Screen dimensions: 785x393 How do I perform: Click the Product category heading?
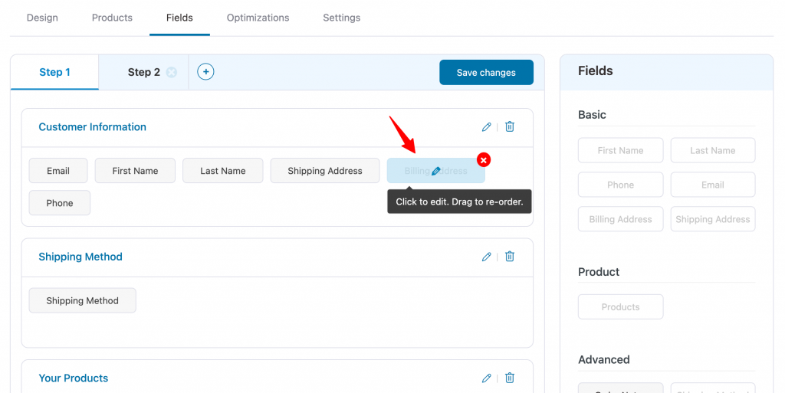[599, 272]
